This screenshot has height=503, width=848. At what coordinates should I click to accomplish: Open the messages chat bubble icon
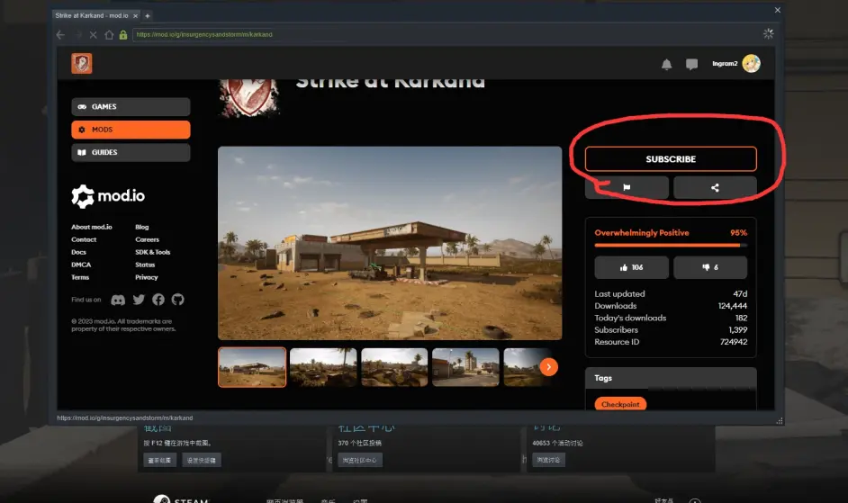691,64
